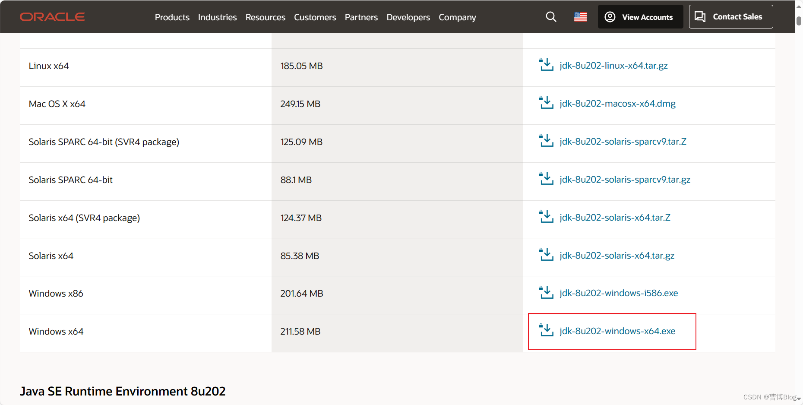
Task: Select the US flag country icon
Action: [x=581, y=17]
